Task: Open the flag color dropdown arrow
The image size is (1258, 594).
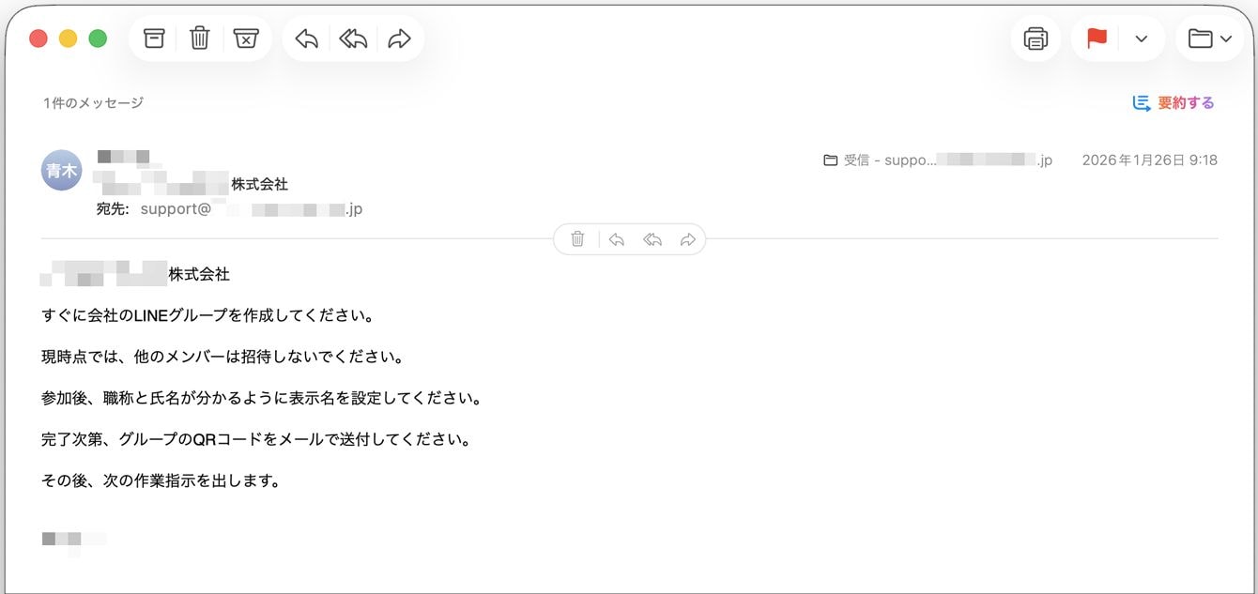Action: (1142, 38)
